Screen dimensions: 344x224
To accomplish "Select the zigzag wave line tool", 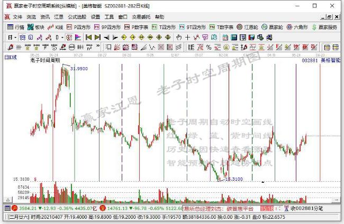I will pyautogui.click(x=152, y=47).
